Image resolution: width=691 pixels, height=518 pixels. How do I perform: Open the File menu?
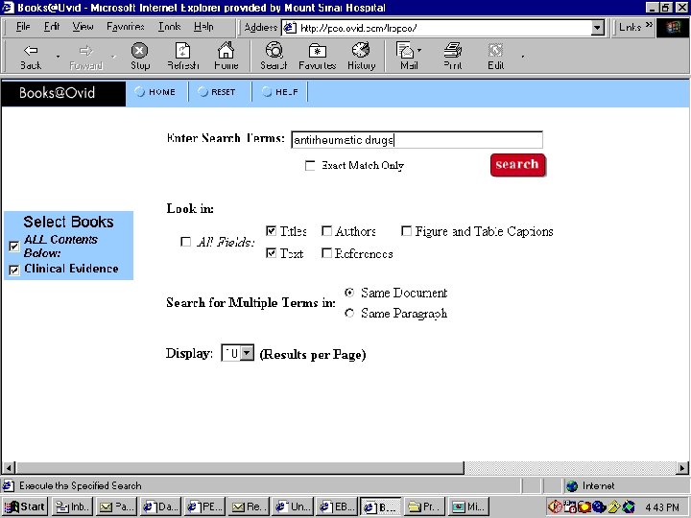(x=23, y=27)
